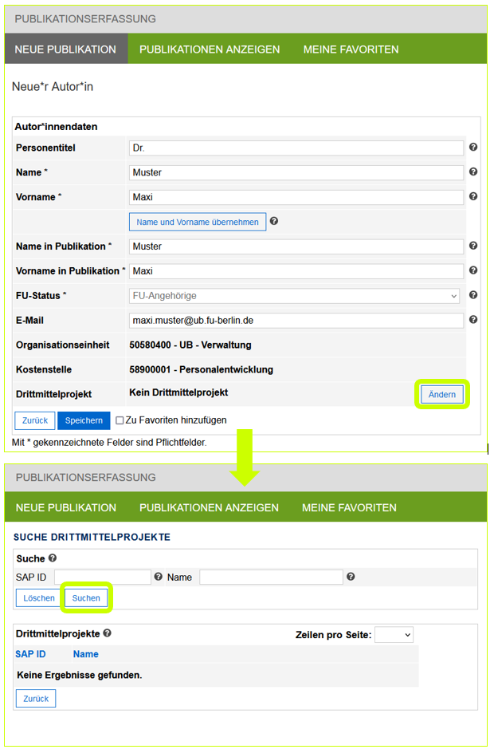Switch to Publikationen anzeigen tab in top form
Screen dimensions: 494x753
[210, 49]
